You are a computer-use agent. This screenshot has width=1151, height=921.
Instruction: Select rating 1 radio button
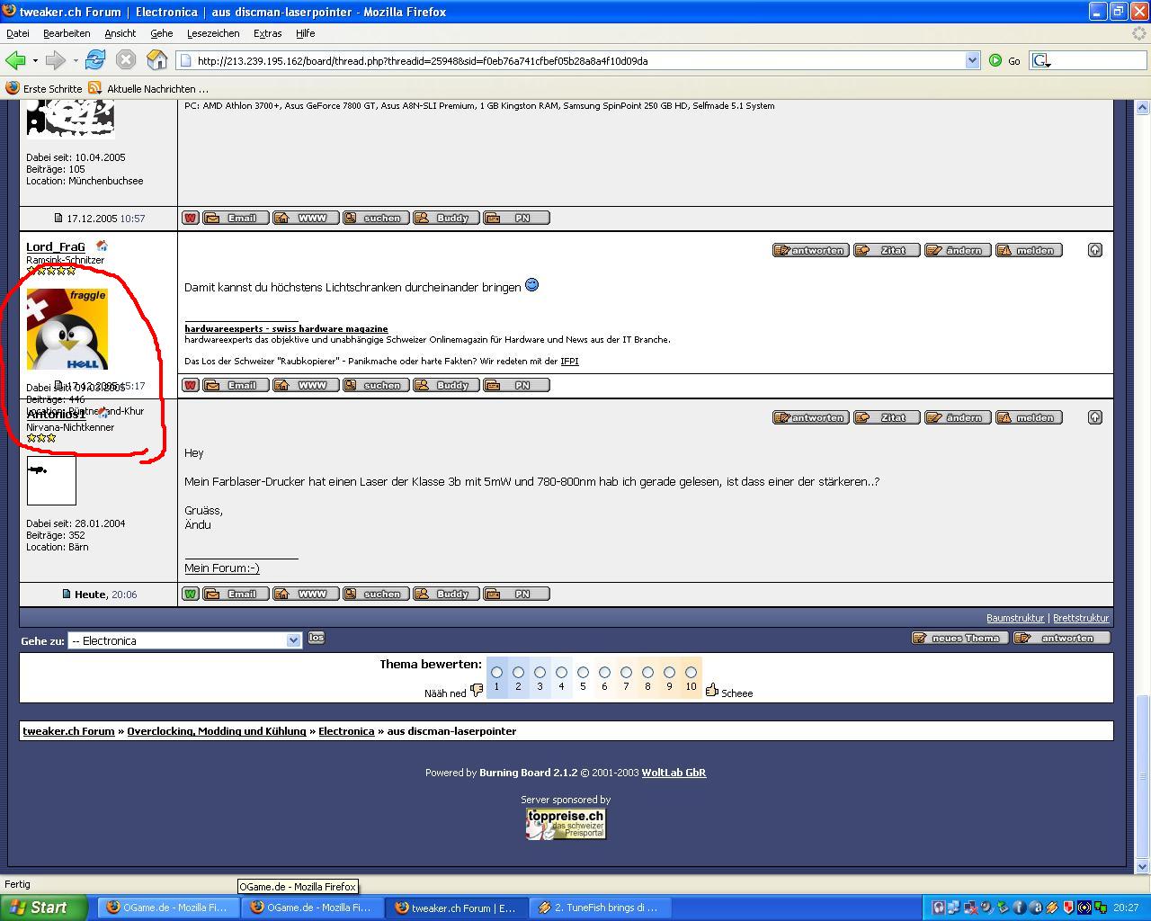tap(496, 672)
